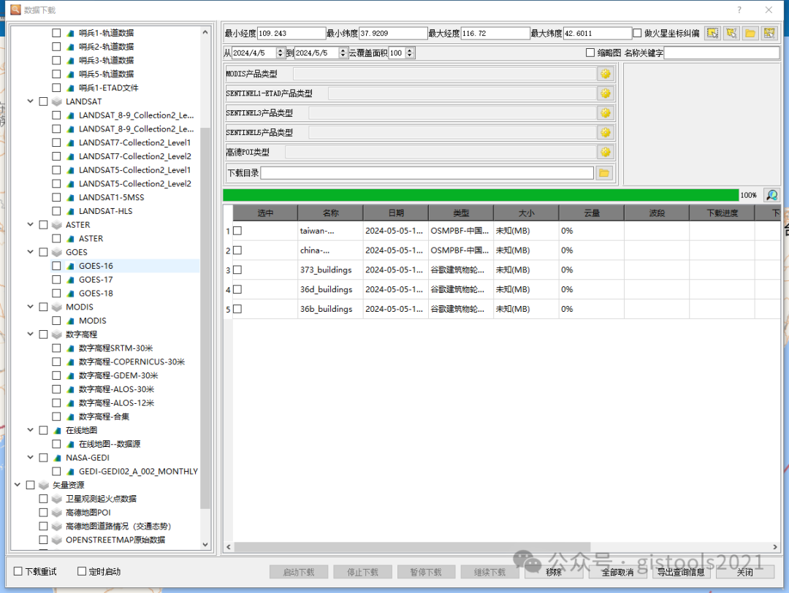Image resolution: width=789 pixels, height=593 pixels.
Task: Click the map grid selection icon
Action: tap(769, 33)
